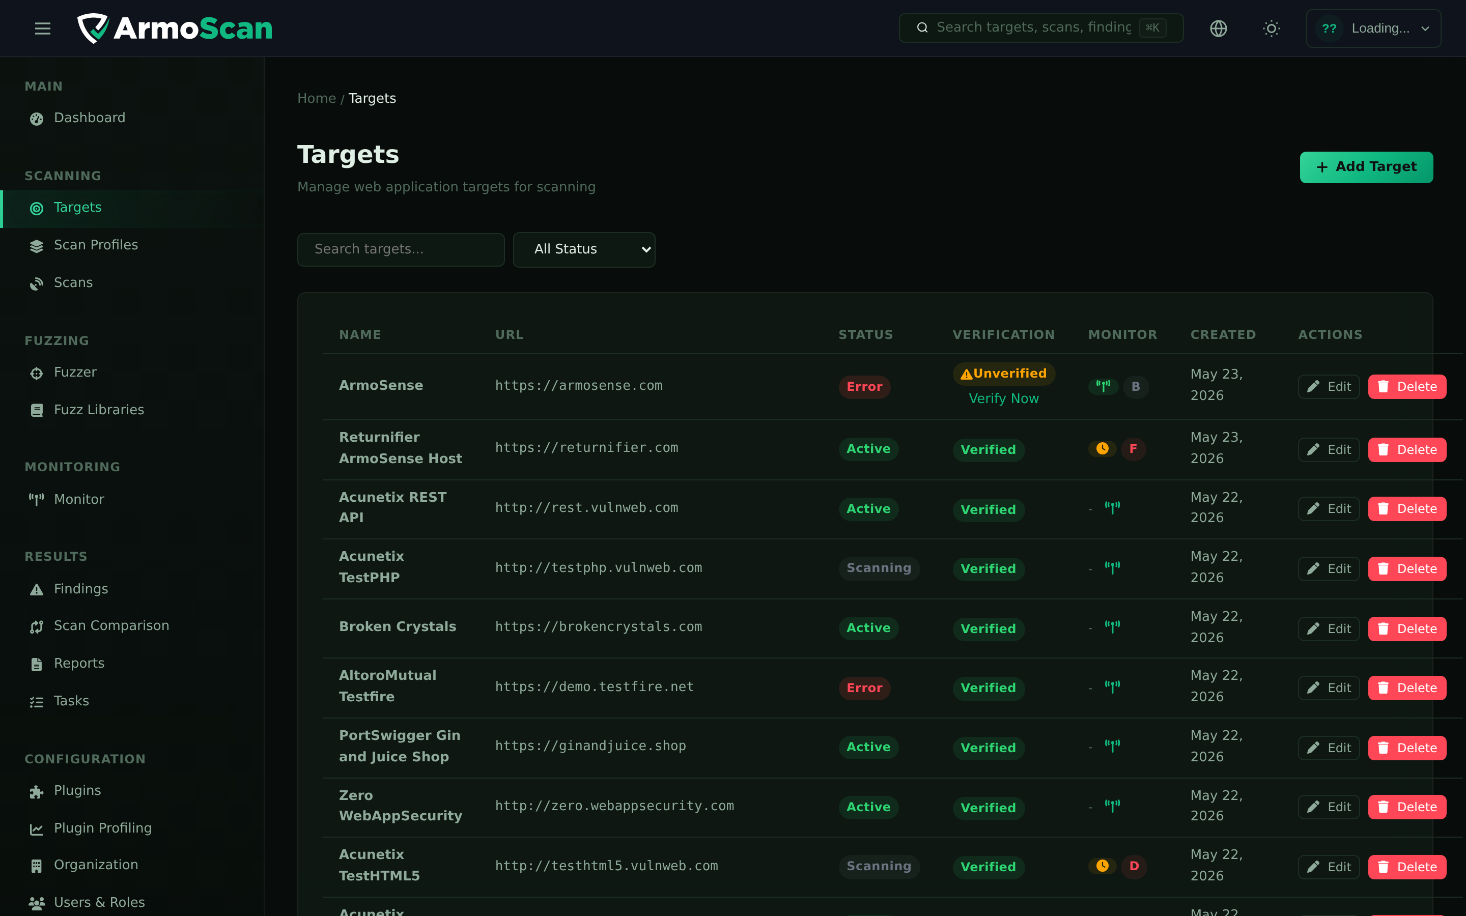Click the ArmoSense monitor antenna badge

[1103, 386]
